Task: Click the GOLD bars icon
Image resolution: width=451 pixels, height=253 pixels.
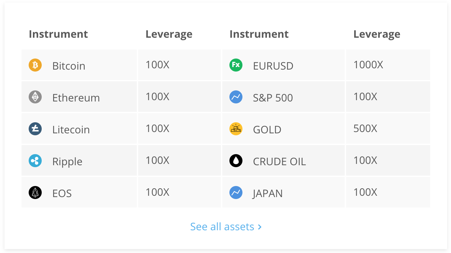Action: 236,129
